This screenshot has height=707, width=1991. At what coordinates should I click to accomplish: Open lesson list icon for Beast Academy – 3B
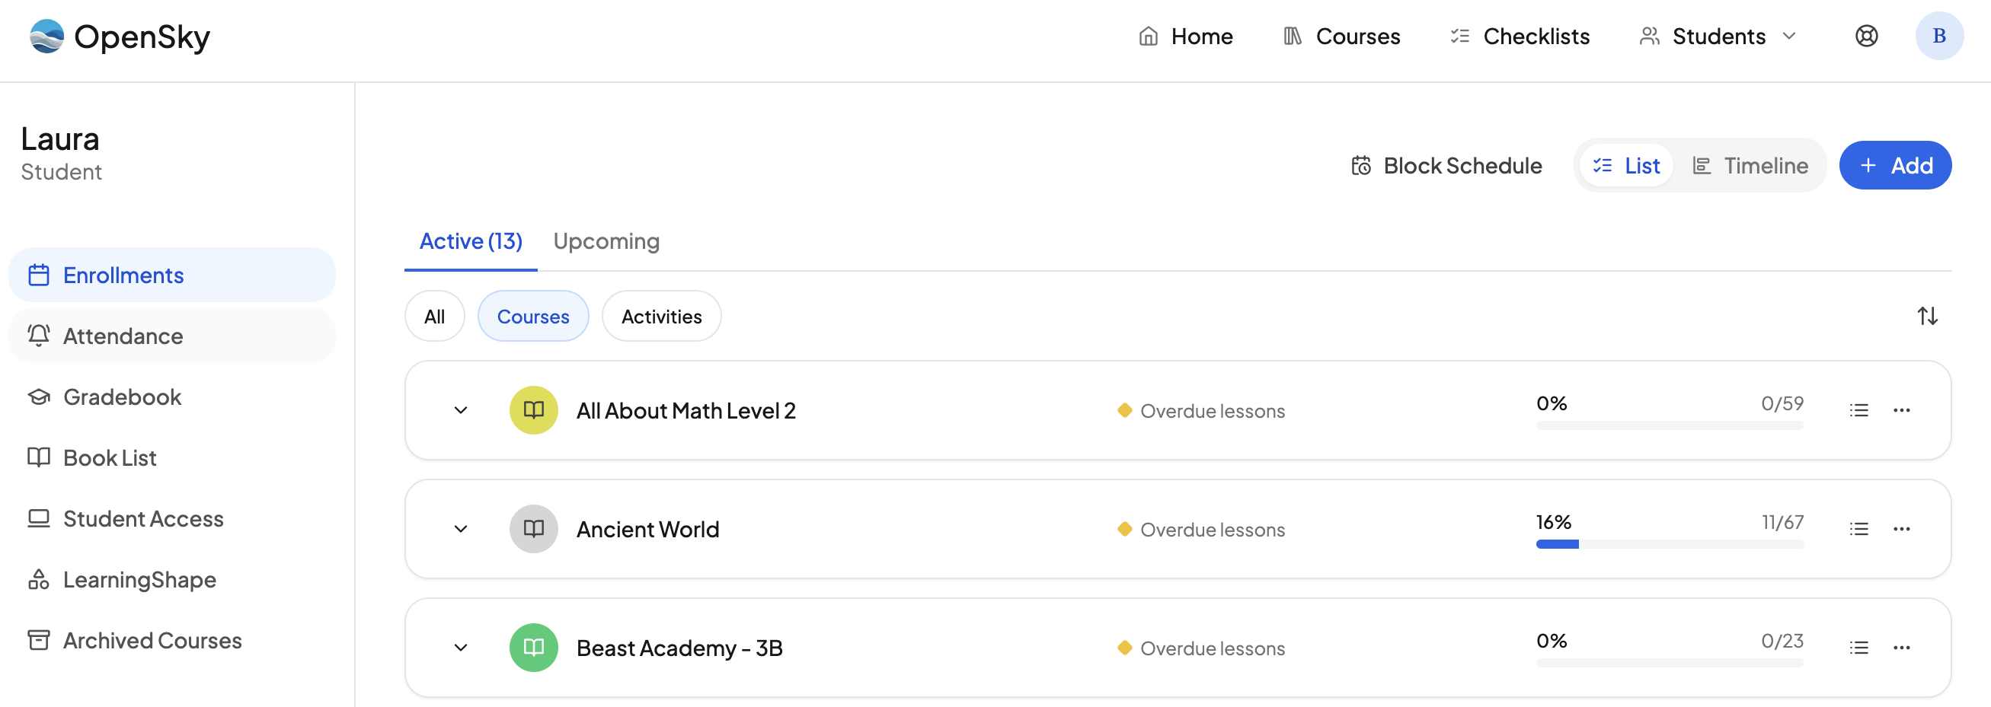pyautogui.click(x=1858, y=648)
